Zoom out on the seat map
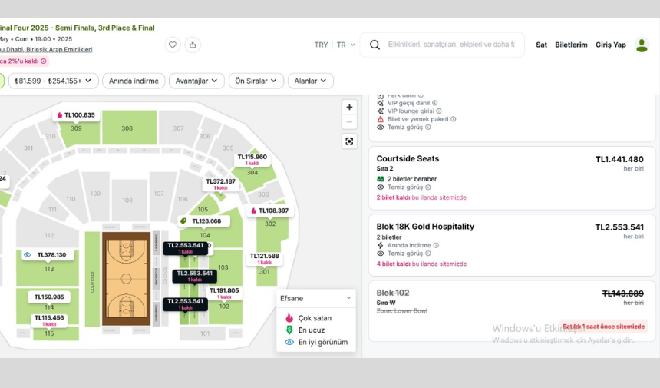 tap(349, 122)
